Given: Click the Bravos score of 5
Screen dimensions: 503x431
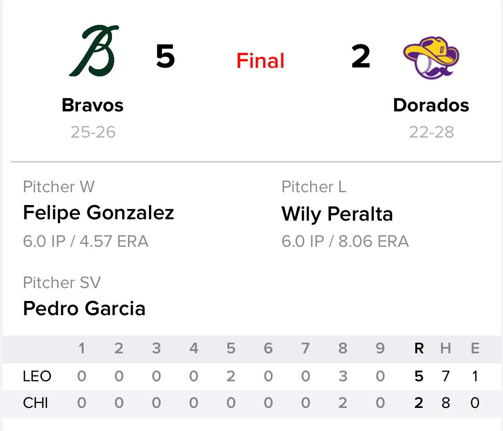Looking at the screenshot, I should click(x=165, y=57).
